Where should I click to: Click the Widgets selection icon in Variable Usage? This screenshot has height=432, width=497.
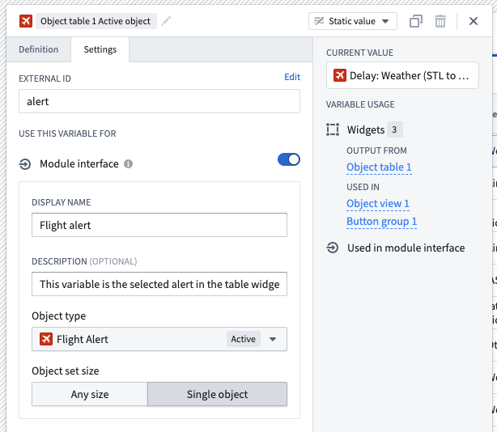(x=333, y=130)
